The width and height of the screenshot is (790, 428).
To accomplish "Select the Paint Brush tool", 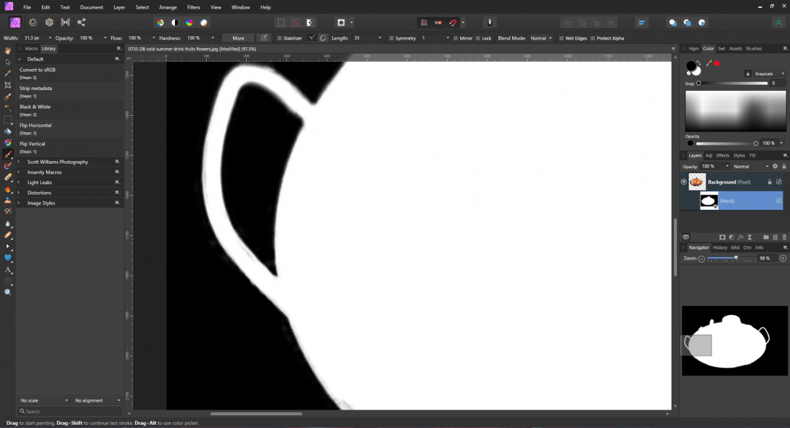I will click(8, 154).
